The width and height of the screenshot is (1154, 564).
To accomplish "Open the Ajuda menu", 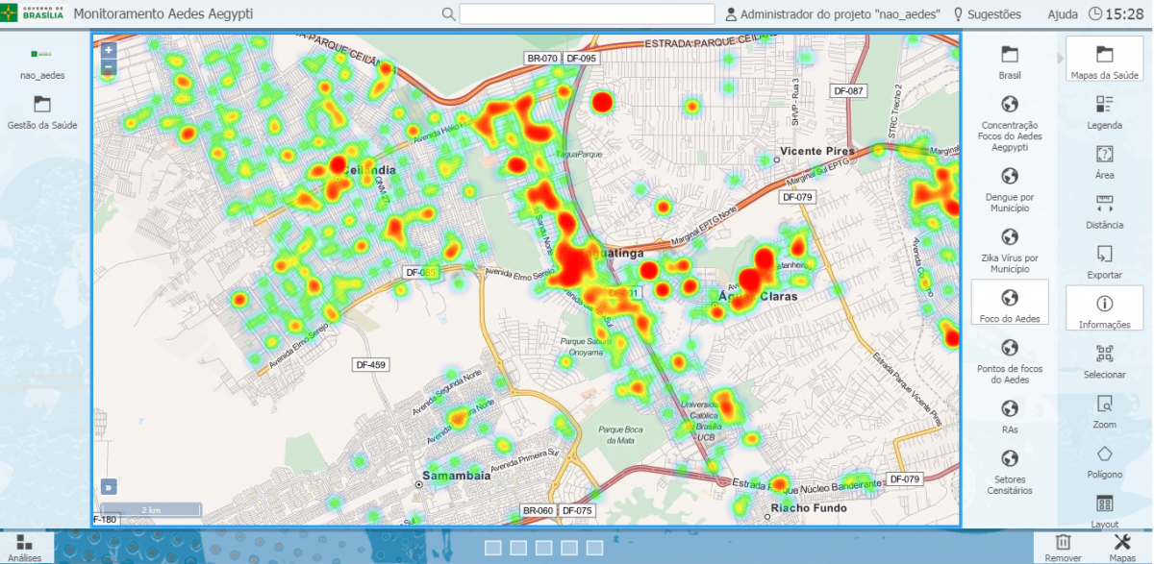I will [x=1063, y=14].
